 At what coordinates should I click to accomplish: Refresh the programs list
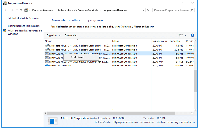pos(148,10)
